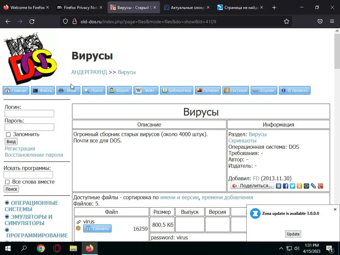Open the Windows Start menu

pyautogui.click(x=8, y=248)
